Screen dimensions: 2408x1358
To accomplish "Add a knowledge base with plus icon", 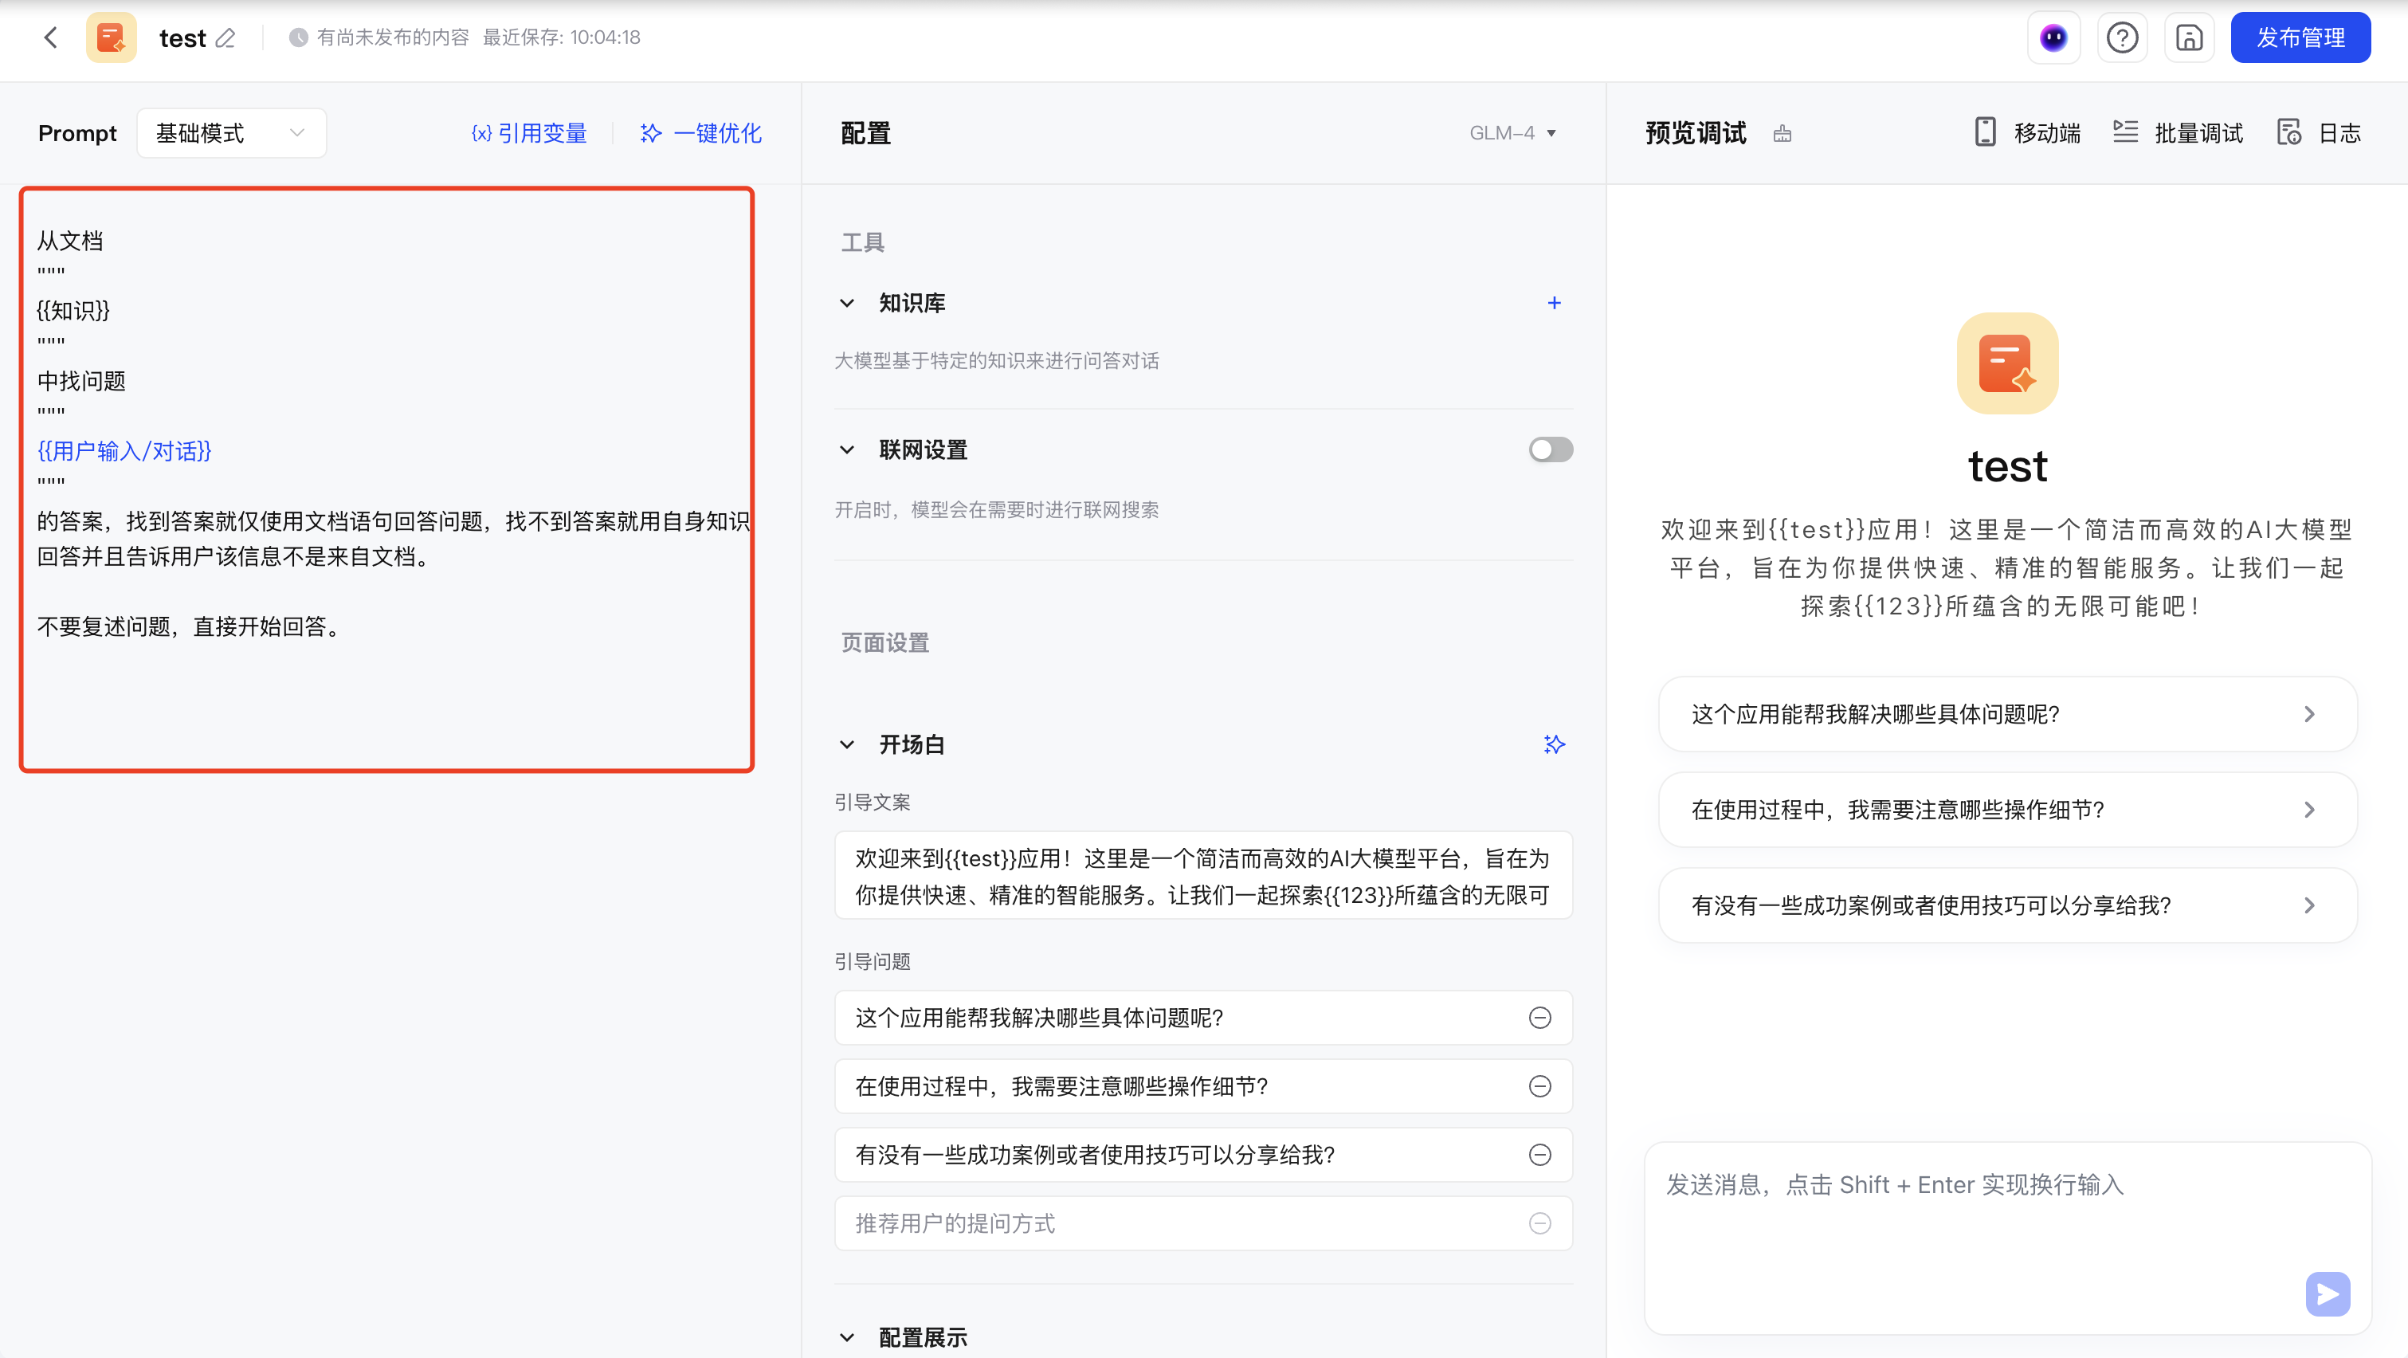I will tap(1554, 303).
